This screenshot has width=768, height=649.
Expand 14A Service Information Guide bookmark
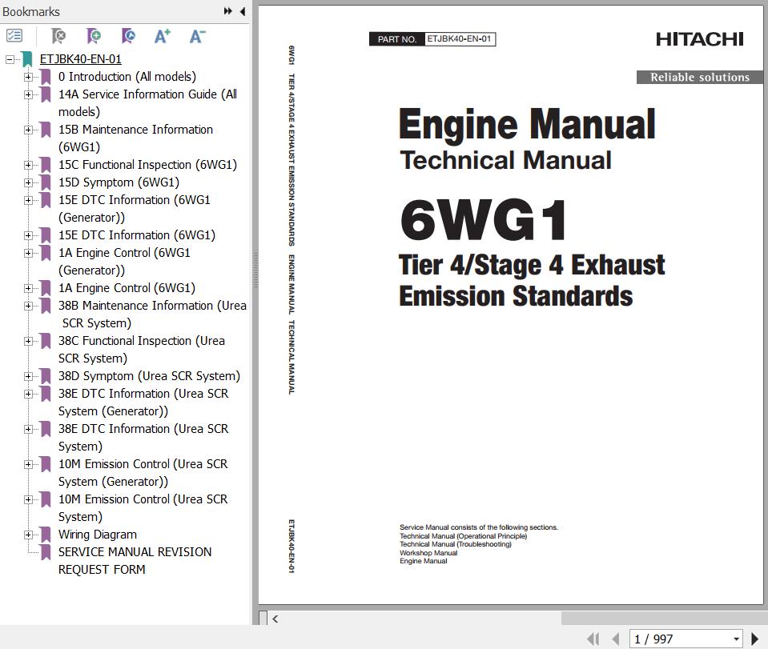tap(28, 94)
